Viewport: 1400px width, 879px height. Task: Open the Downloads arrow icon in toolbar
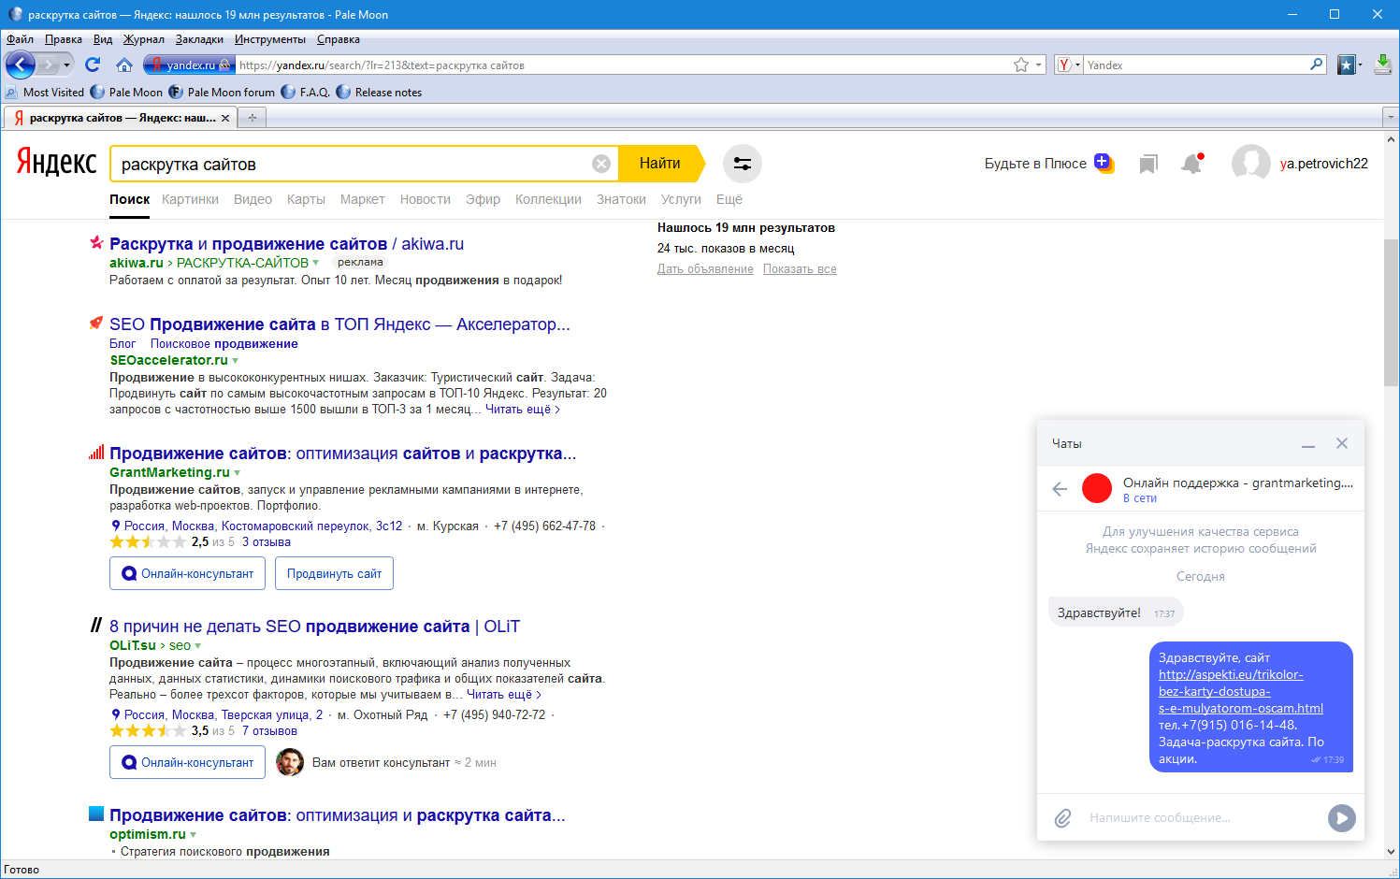click(x=1383, y=65)
